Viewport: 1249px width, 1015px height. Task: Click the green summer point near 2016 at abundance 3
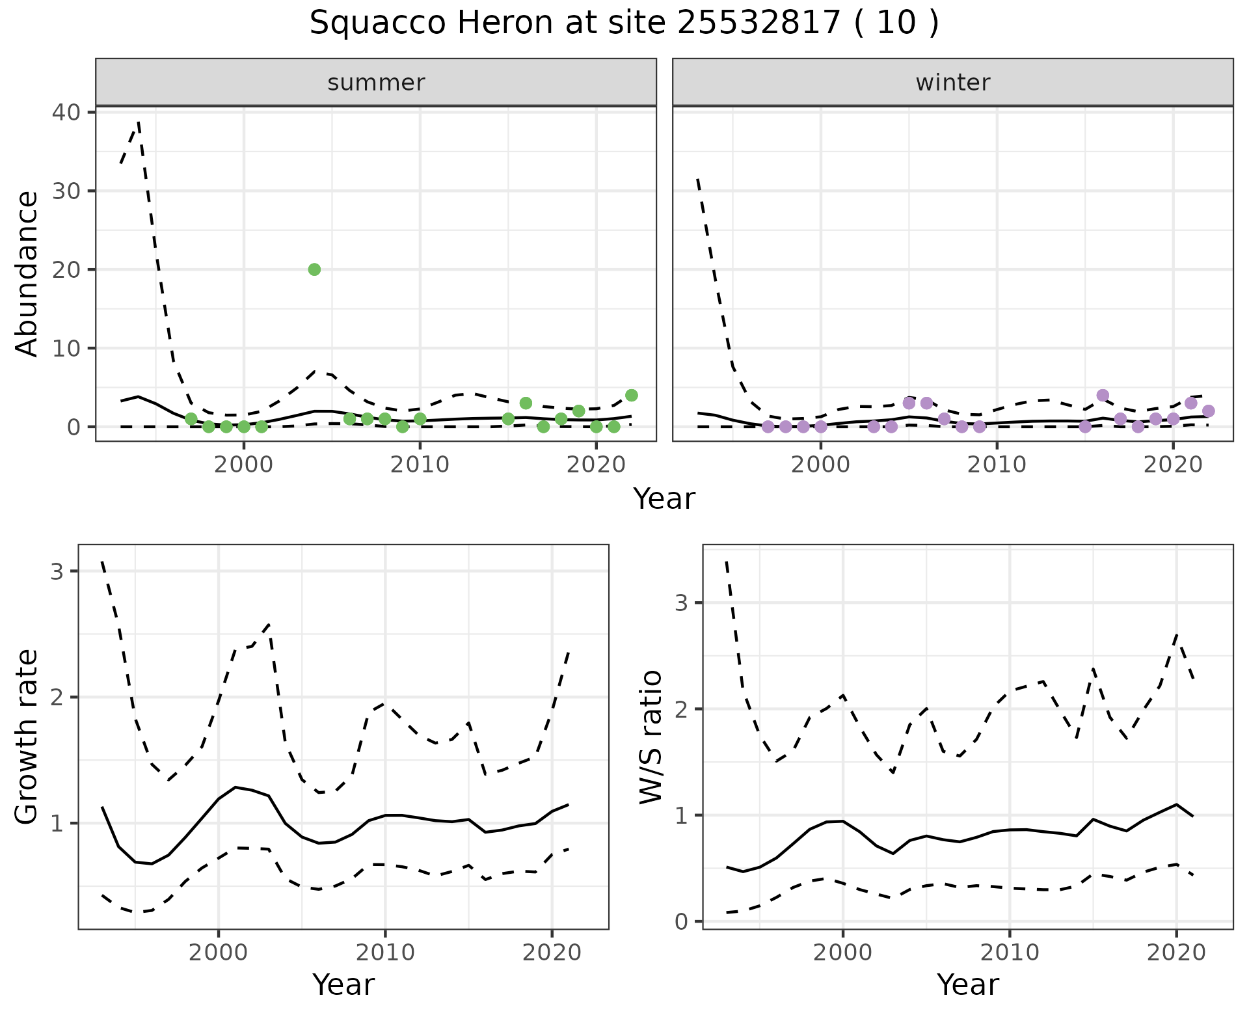coord(526,403)
